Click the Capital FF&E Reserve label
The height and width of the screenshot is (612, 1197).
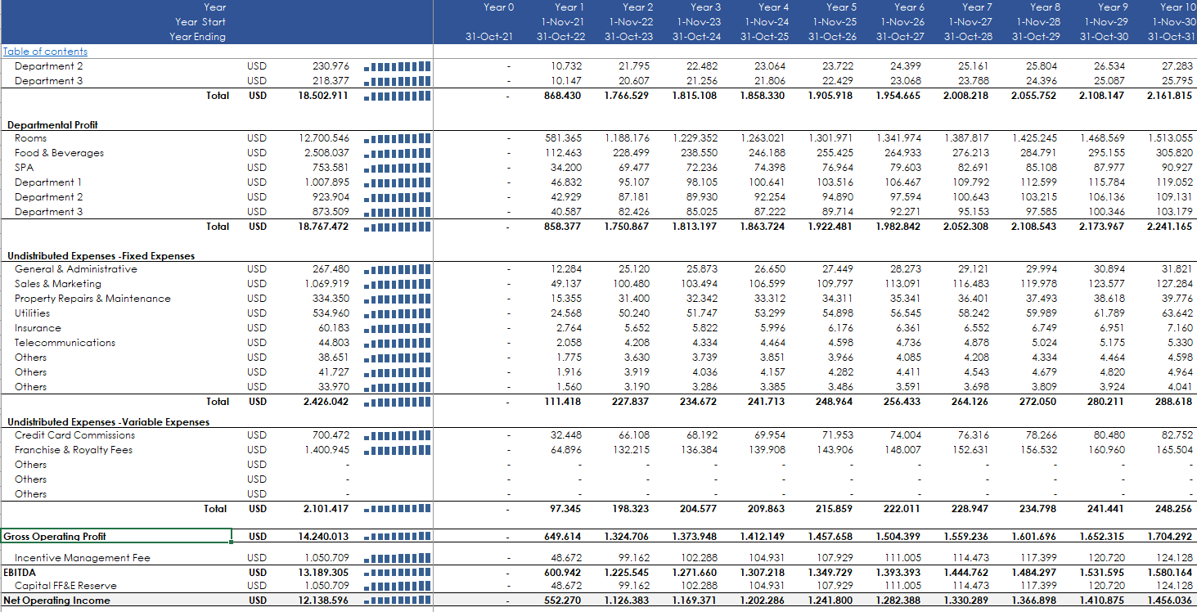[65, 586]
